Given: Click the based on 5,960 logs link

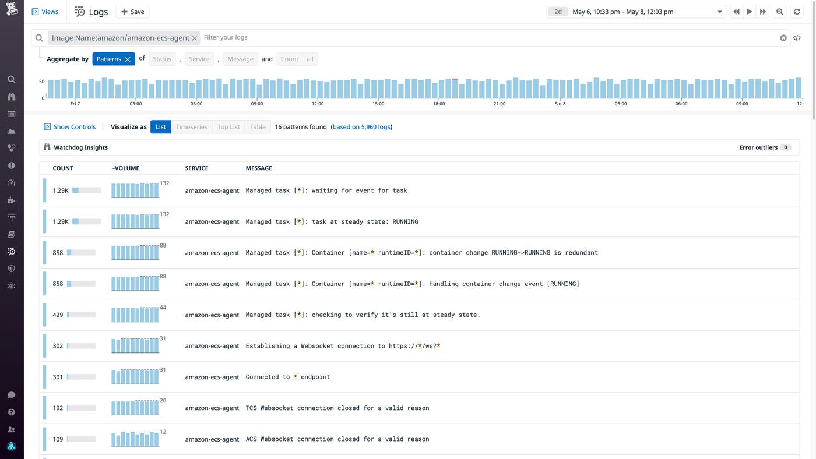Looking at the screenshot, I should coord(361,126).
